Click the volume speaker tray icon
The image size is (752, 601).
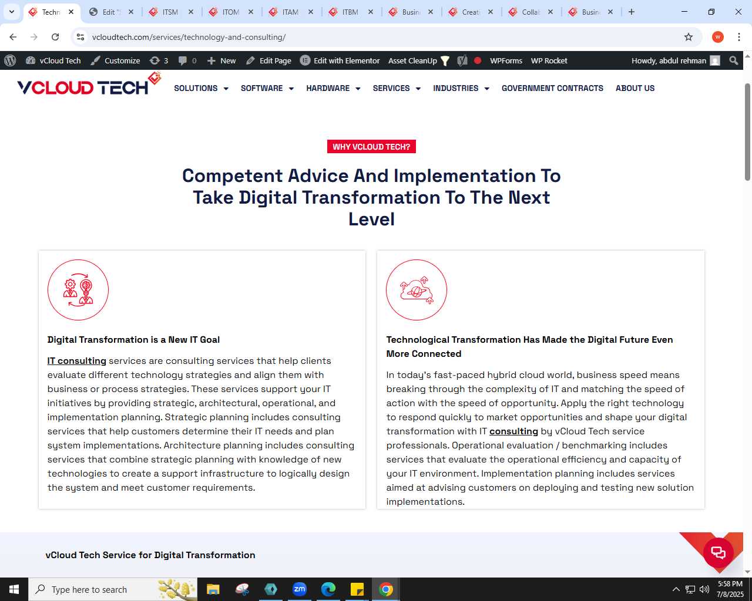704,589
